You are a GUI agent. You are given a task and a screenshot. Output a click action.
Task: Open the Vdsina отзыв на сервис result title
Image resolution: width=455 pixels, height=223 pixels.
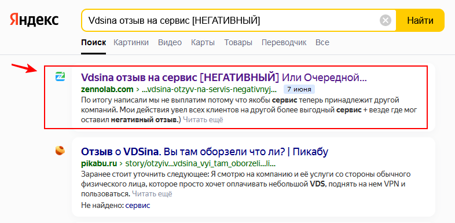pos(223,78)
